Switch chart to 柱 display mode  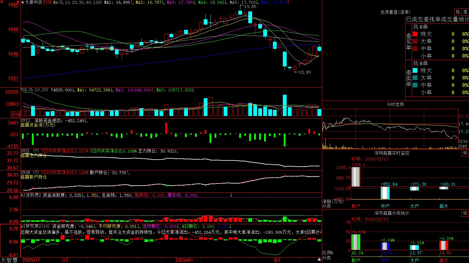coord(458,12)
